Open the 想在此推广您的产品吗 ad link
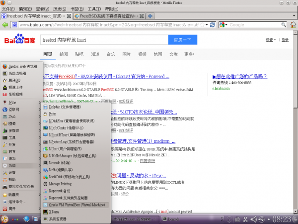 click(x=240, y=76)
